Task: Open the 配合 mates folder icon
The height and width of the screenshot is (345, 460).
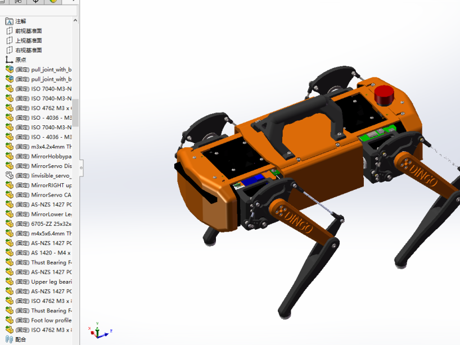Action: (9, 339)
